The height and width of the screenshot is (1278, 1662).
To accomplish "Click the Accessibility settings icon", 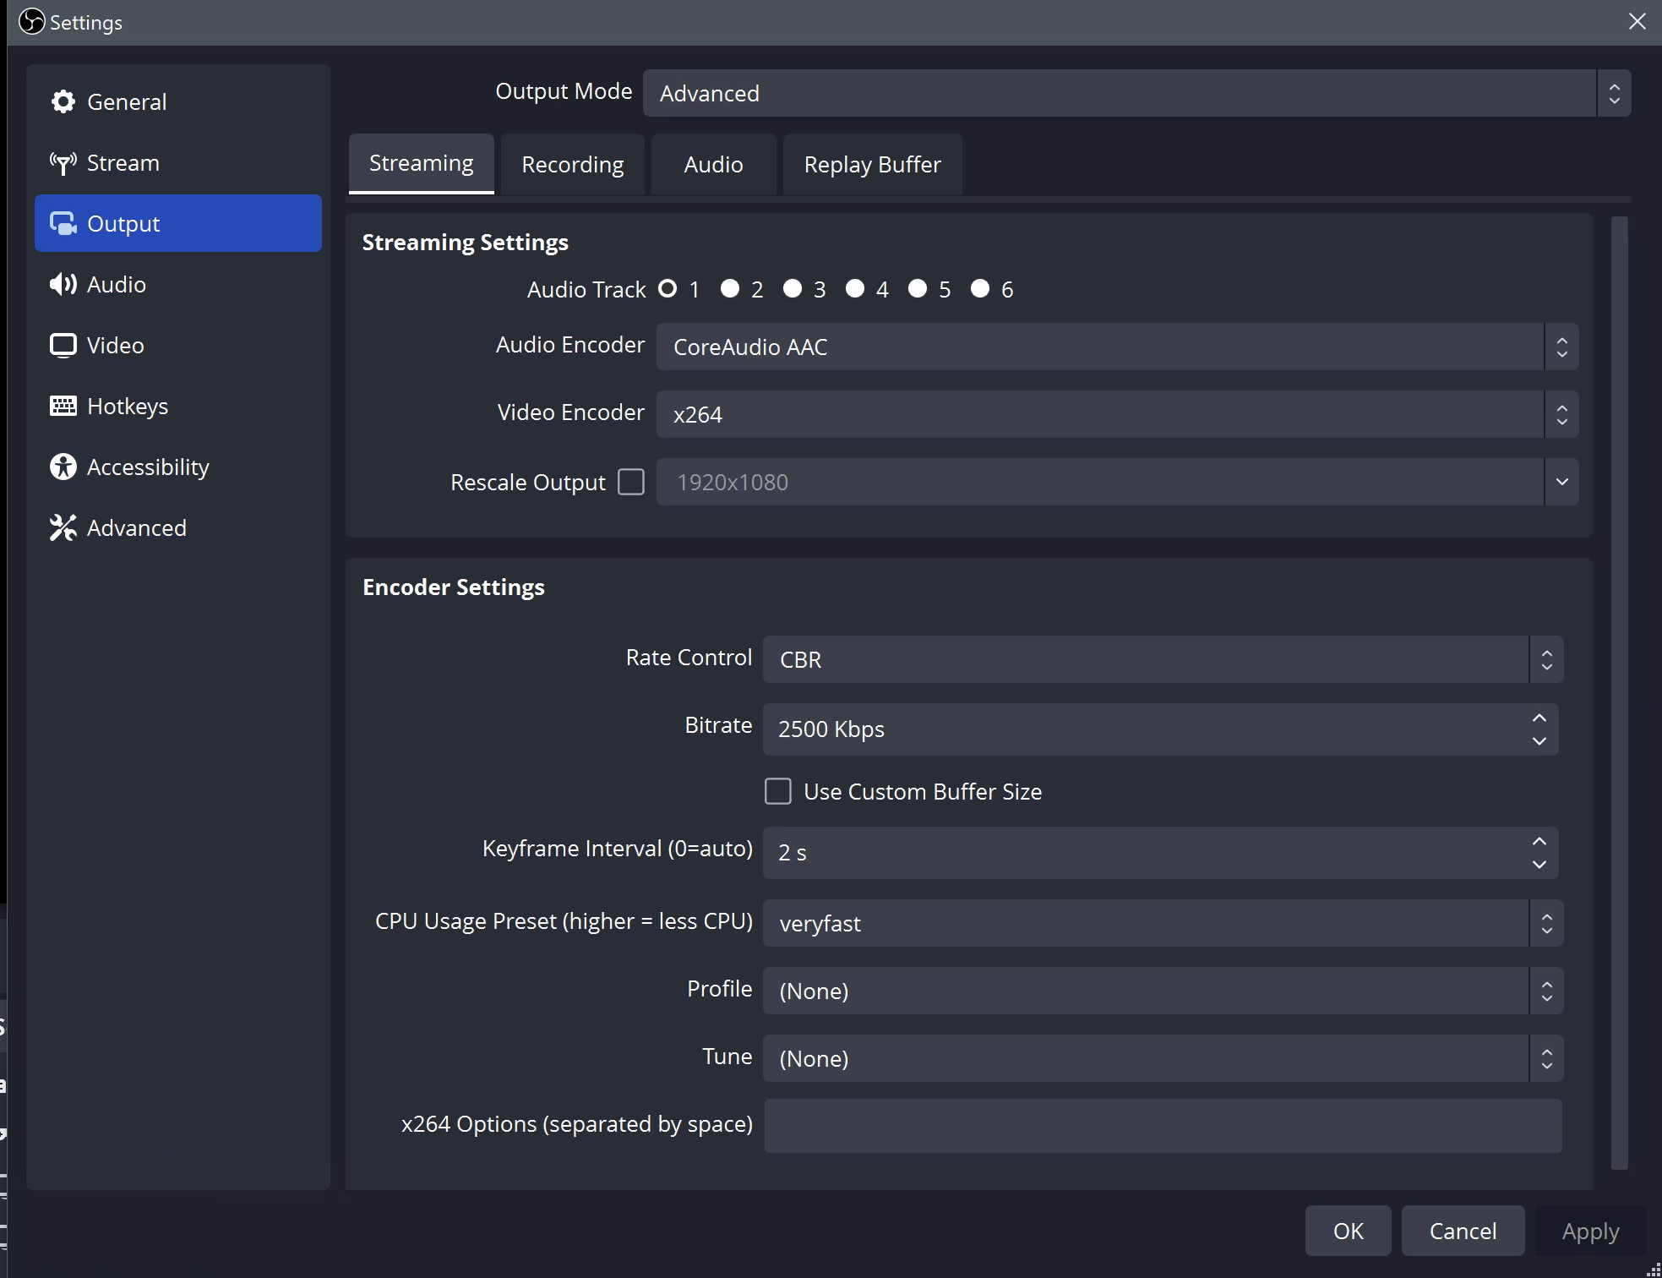I will (x=63, y=467).
